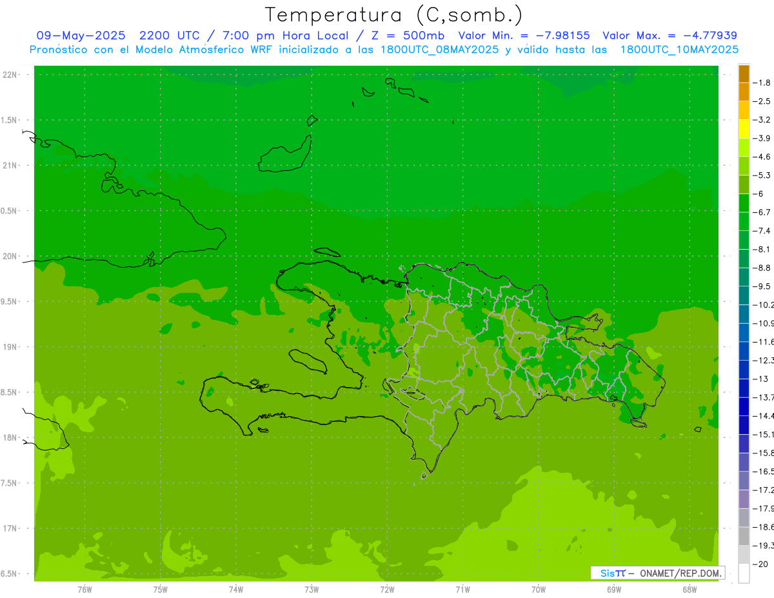This screenshot has width=774, height=598.
Task: Click the '-3.2' color scale label
Action: (x=762, y=120)
